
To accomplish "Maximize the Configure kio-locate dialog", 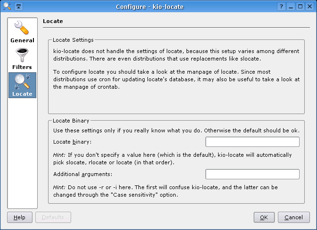I will coord(301,7).
